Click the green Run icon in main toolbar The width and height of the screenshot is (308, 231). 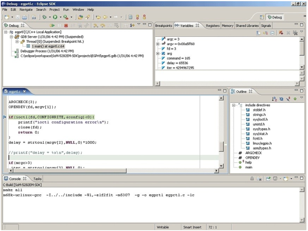[55, 17]
